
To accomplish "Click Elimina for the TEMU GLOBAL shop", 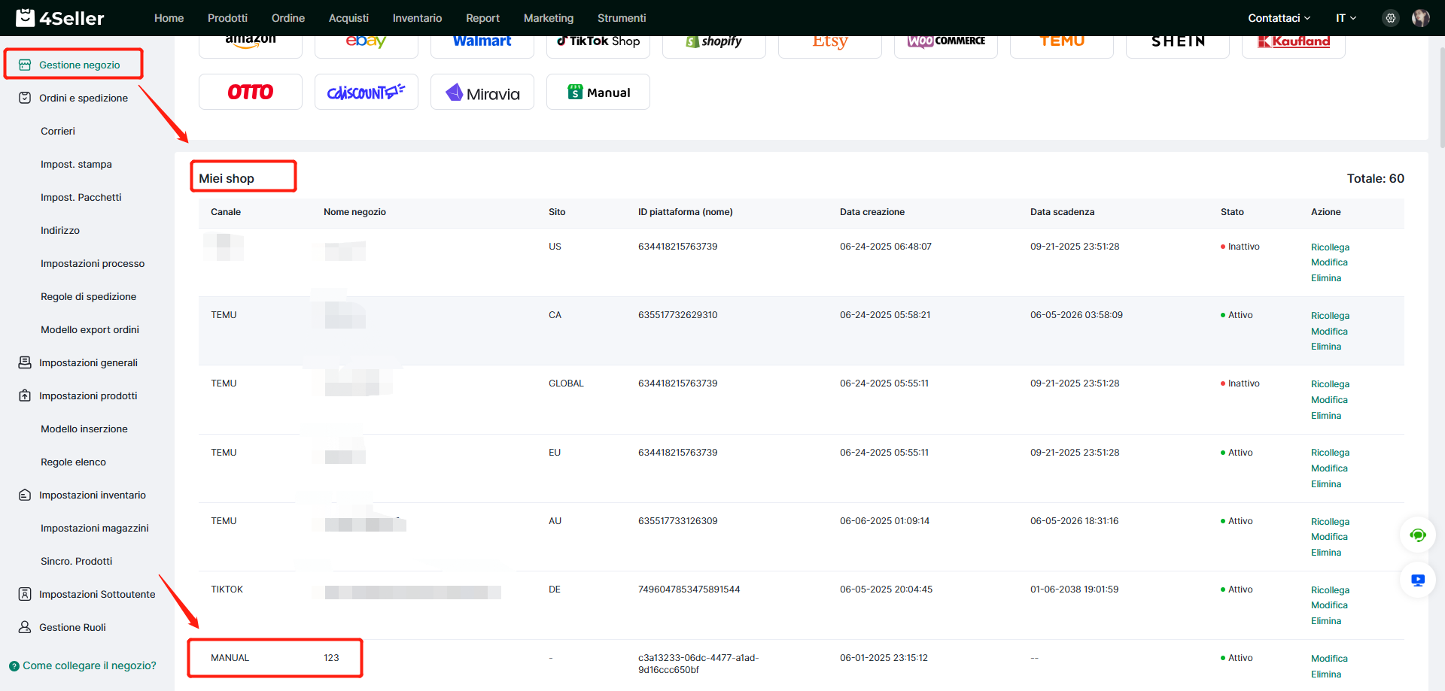I will [1326, 416].
